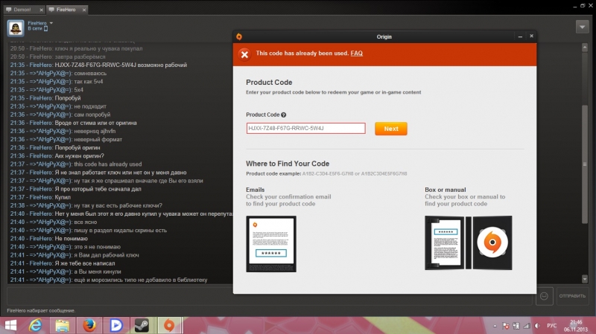Show hidden tray icons arrow
596x334 pixels.
[x=495, y=326]
